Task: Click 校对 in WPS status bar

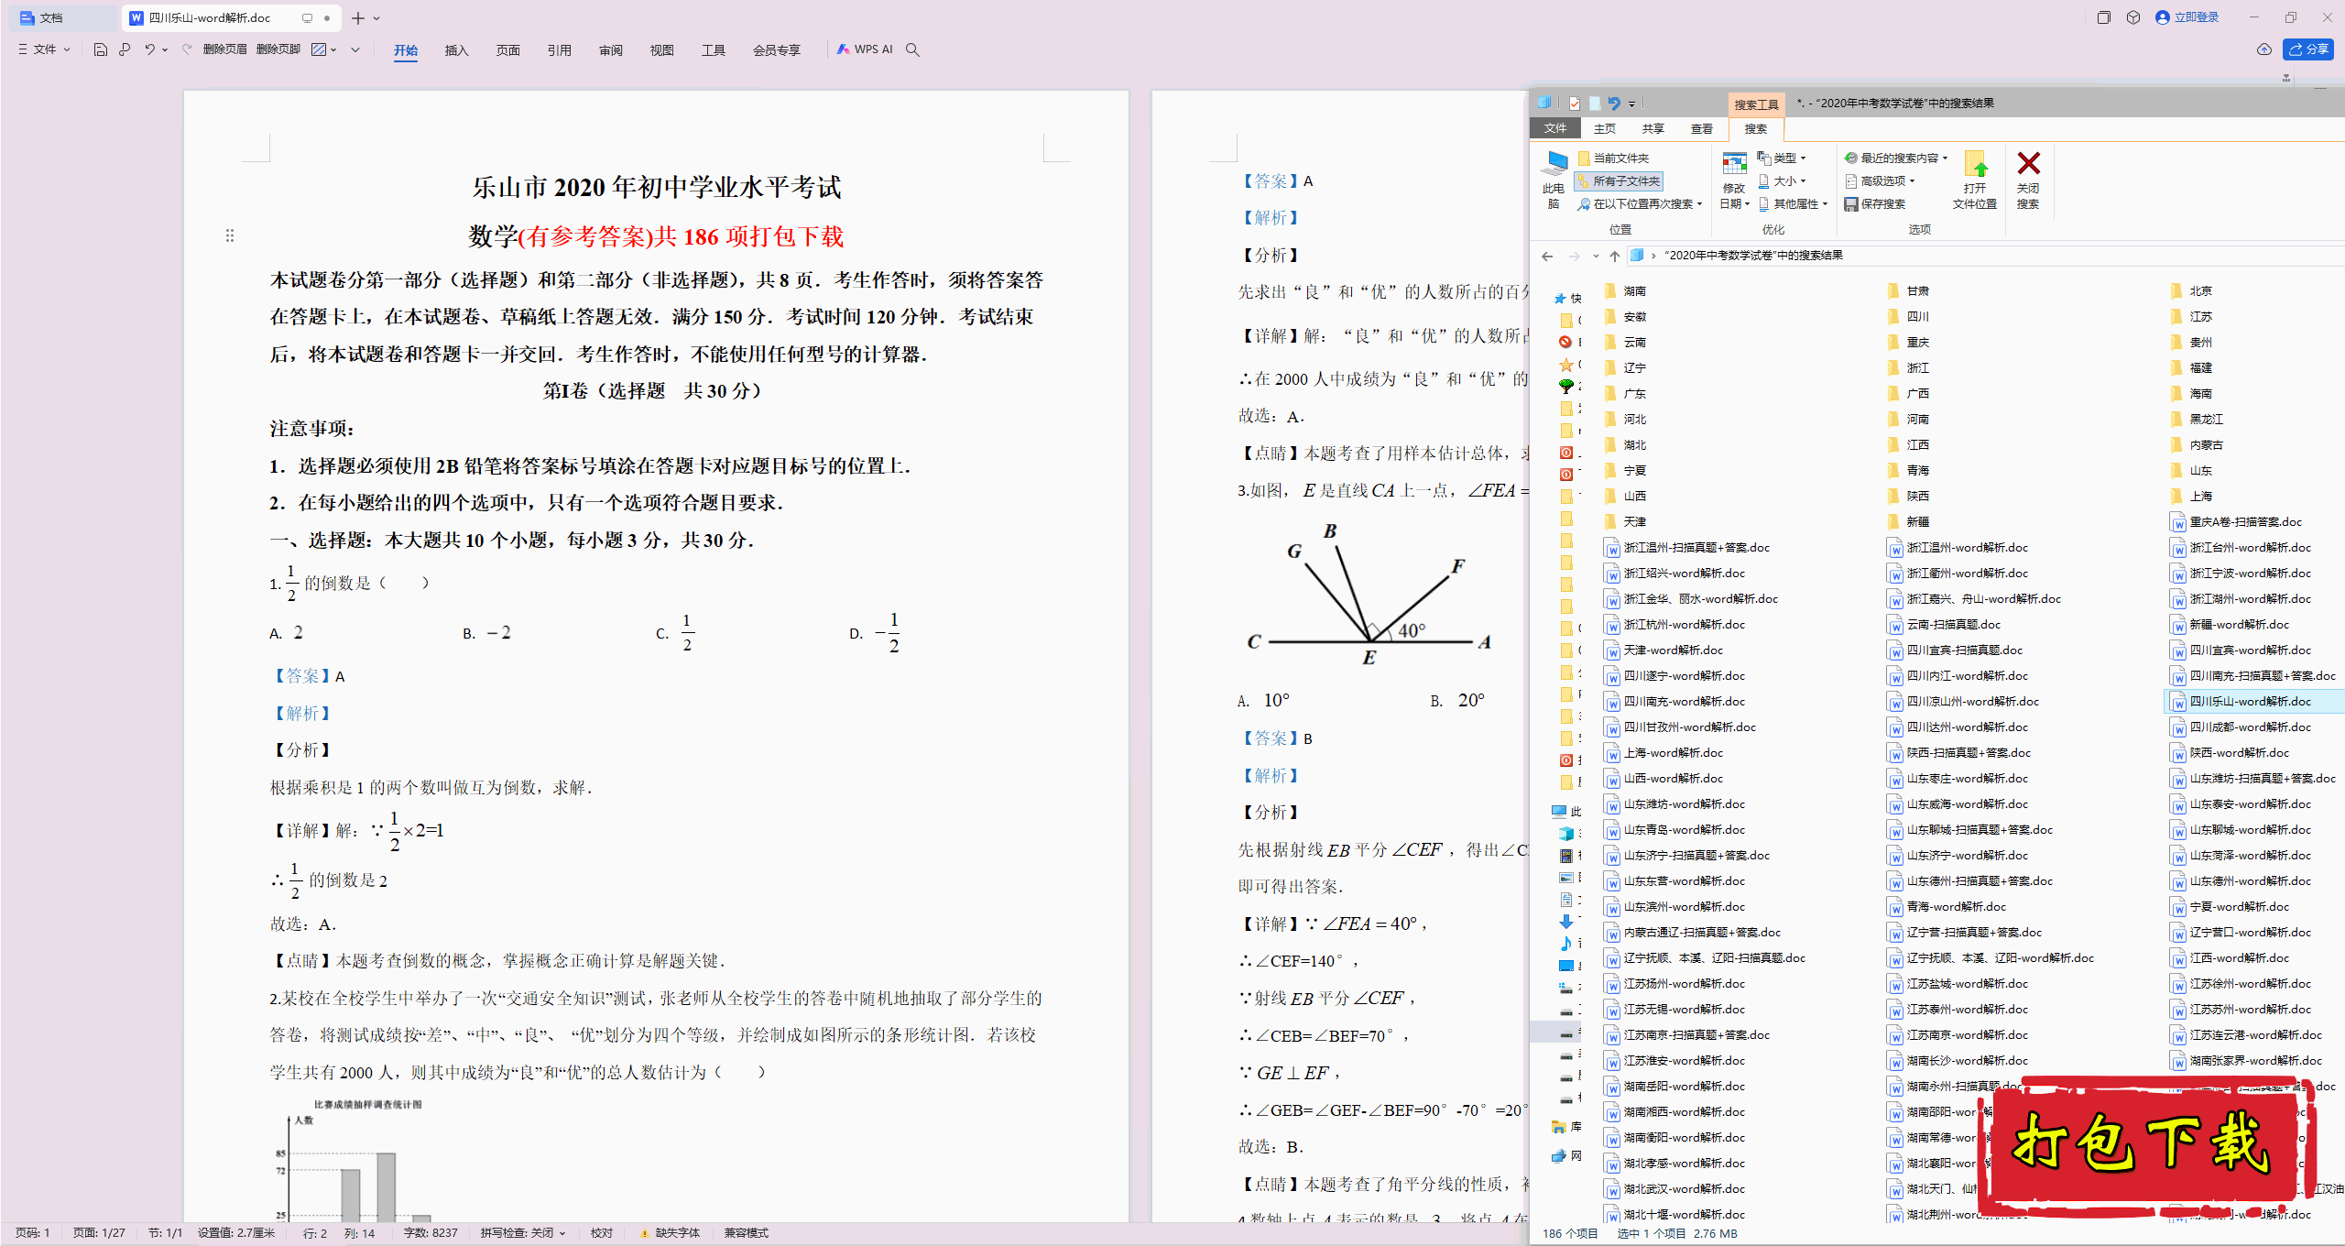Action: click(602, 1233)
